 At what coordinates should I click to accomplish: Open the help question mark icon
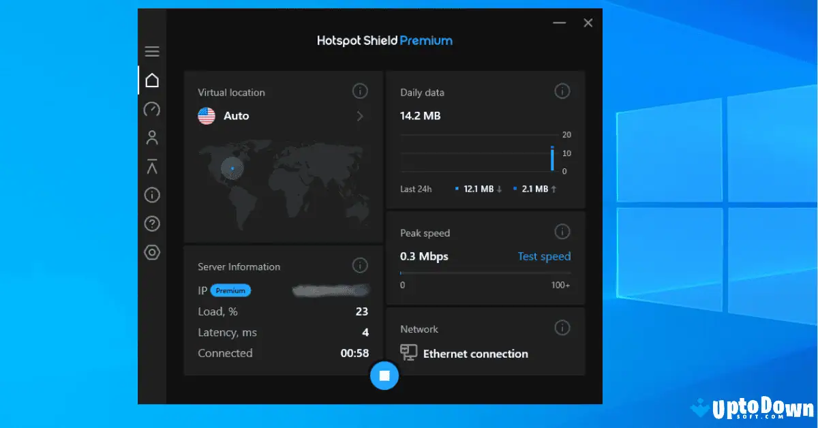pyautogui.click(x=152, y=224)
